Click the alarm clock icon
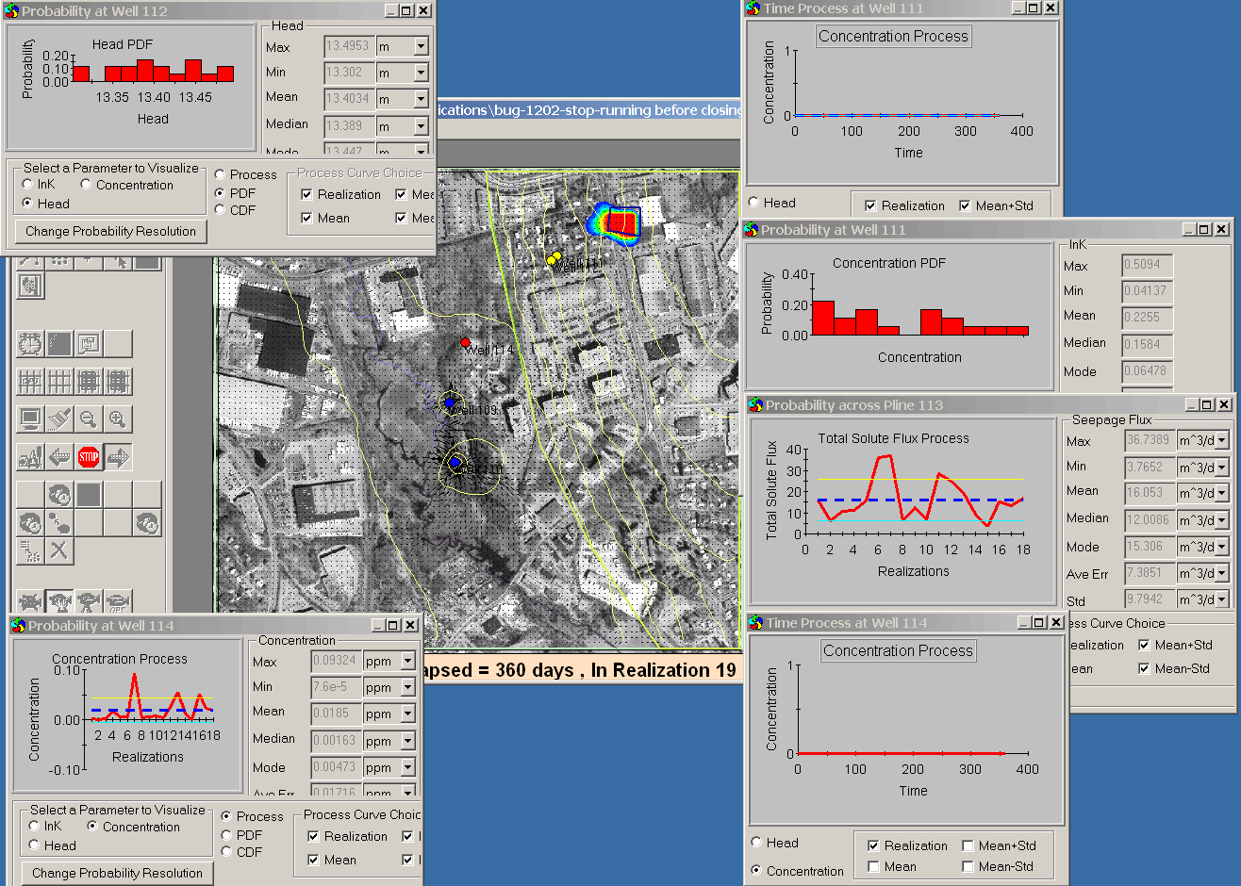 coord(30,344)
